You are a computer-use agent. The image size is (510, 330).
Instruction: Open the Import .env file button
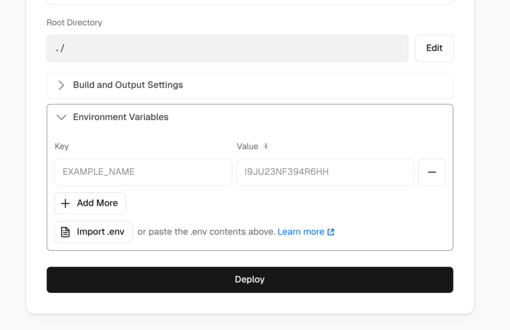[94, 232]
